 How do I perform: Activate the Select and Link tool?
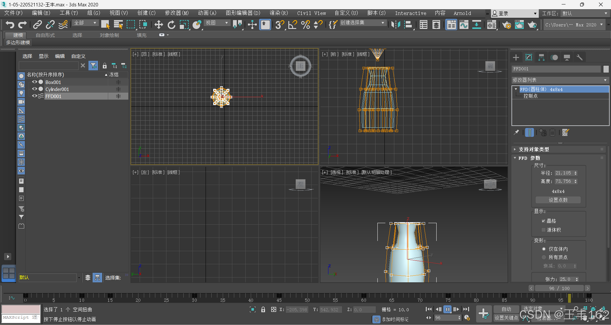point(38,25)
